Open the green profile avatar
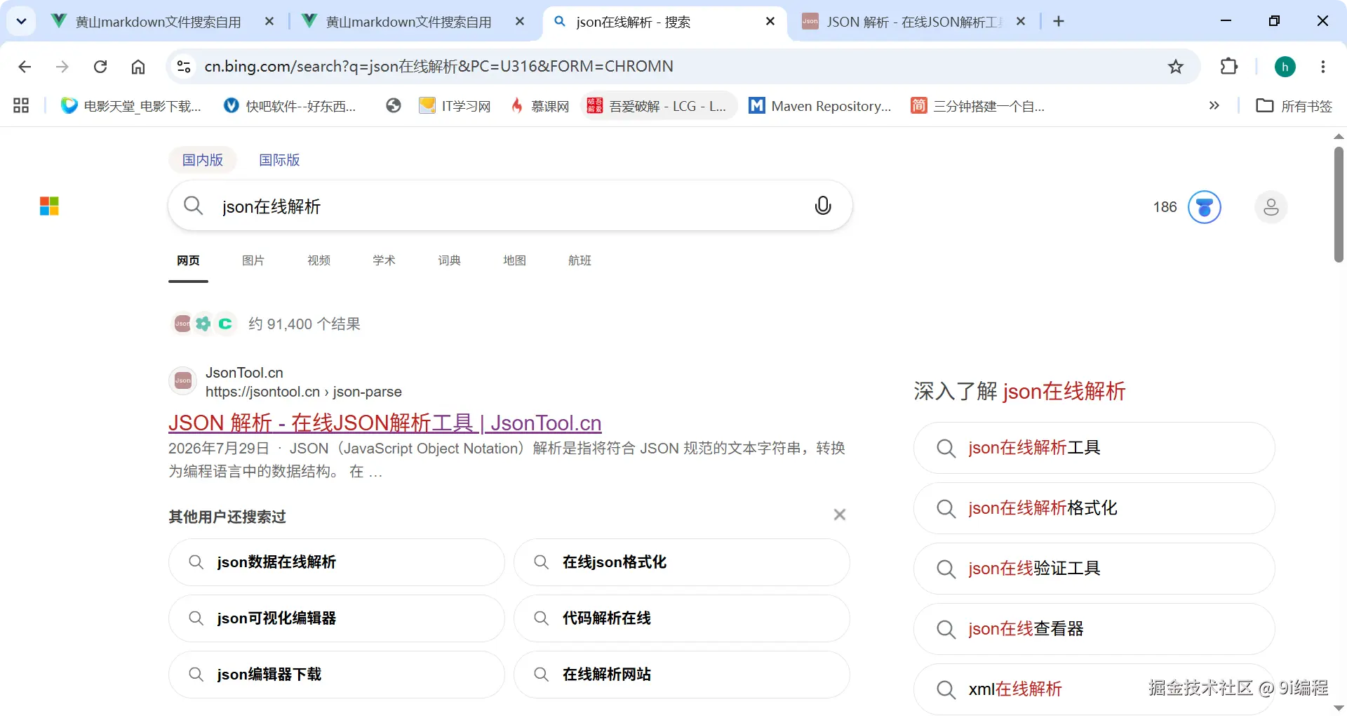This screenshot has width=1347, height=716. click(1285, 67)
